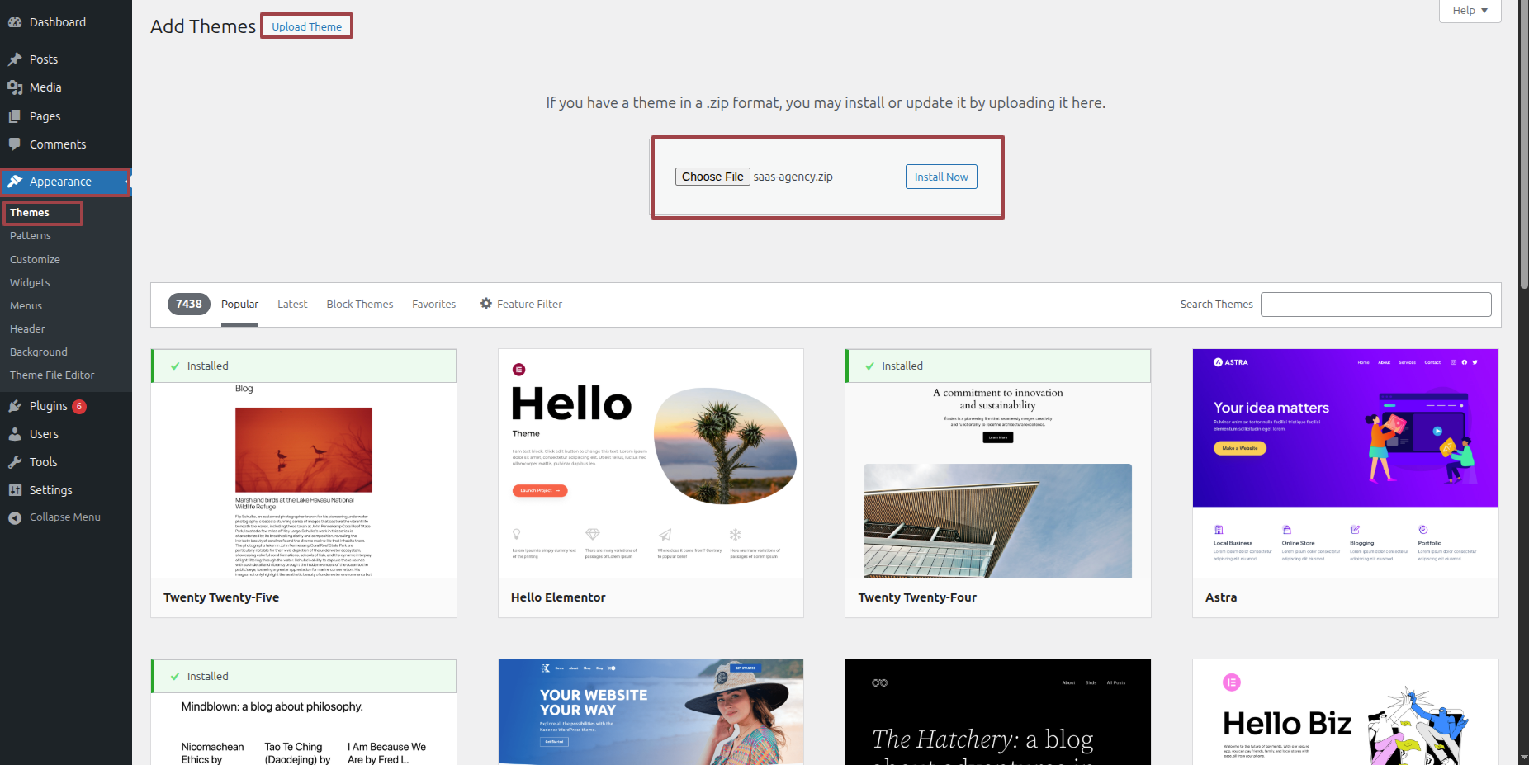Screen dimensions: 1529x765
Task: Click the Twenty Twenty-Five installed checkmark
Action: 175,366
